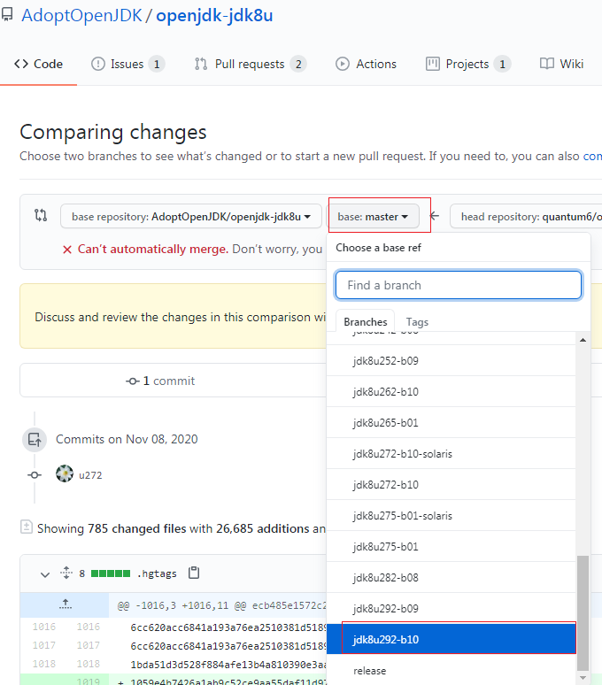Click the u272 commit author avatar

click(x=65, y=473)
